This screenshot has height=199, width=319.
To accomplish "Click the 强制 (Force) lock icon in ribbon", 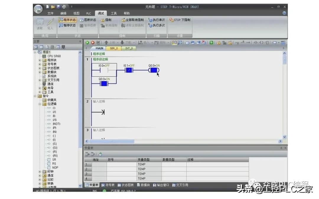I will [103, 20].
